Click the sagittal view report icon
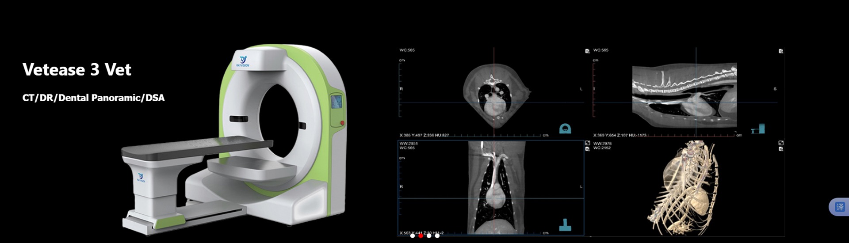Image resolution: width=849 pixels, height=243 pixels. (781, 51)
